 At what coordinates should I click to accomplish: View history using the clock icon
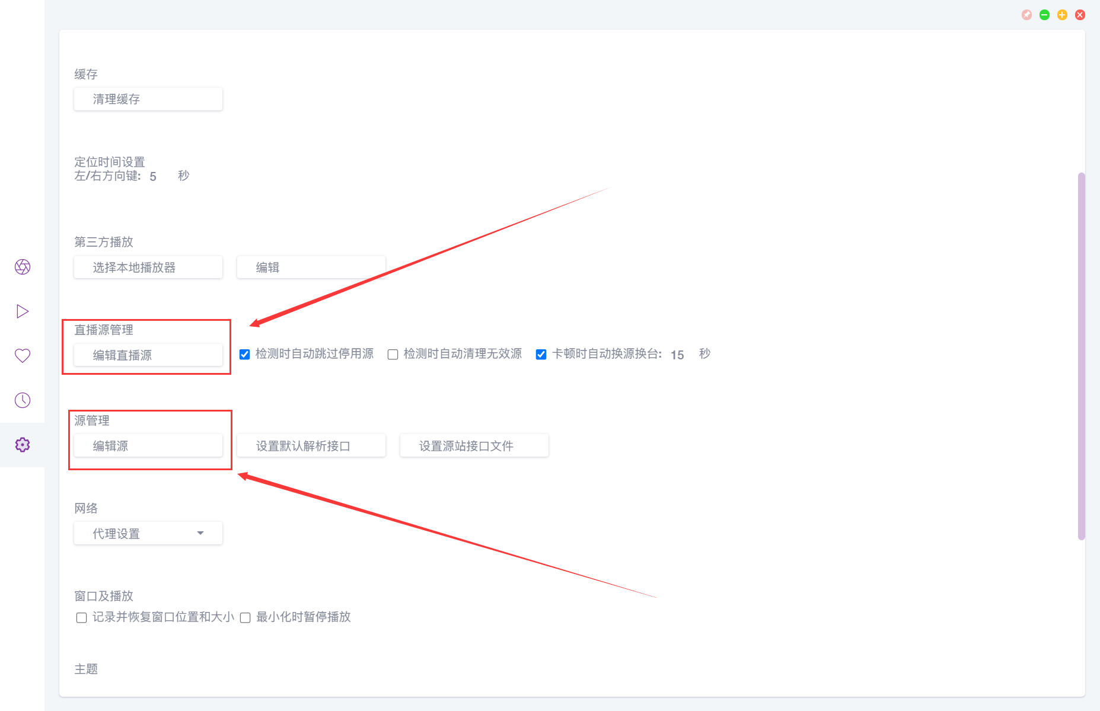22,400
